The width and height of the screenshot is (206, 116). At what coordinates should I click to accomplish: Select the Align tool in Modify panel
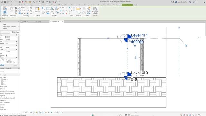43,9
